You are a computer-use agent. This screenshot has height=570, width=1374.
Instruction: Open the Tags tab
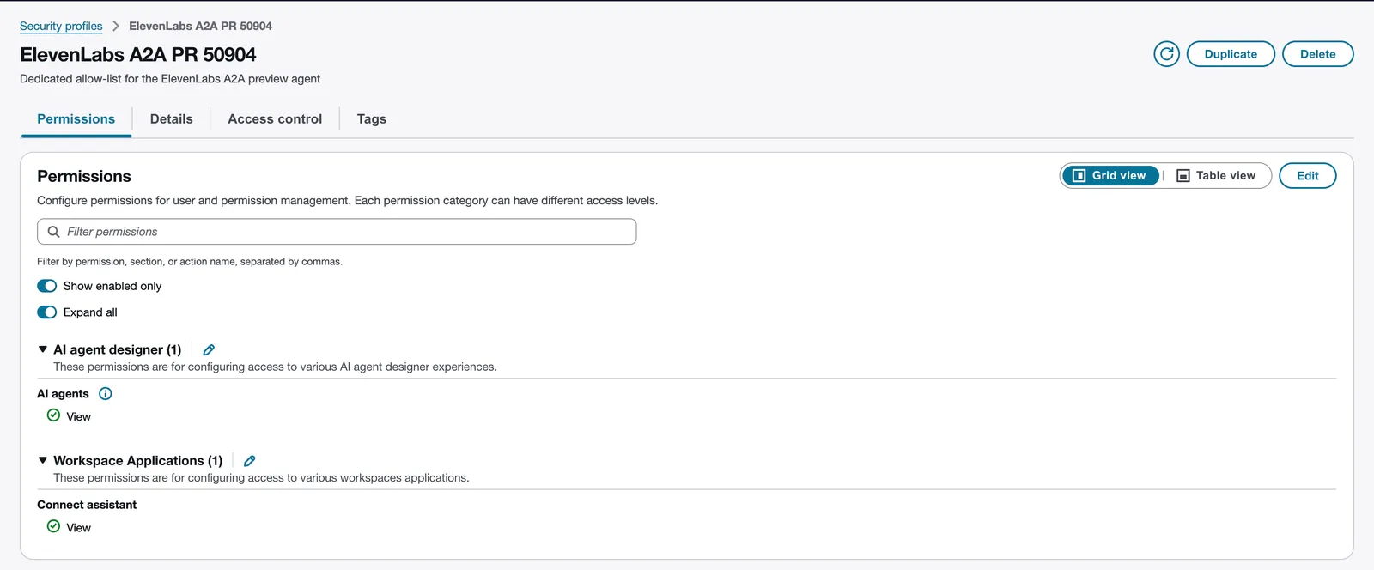[x=372, y=119]
